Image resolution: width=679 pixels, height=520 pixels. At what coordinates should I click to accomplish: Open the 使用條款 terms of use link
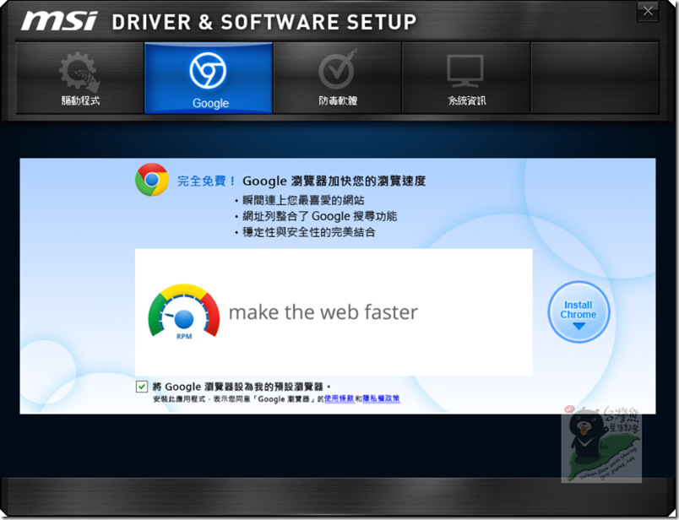pos(339,398)
